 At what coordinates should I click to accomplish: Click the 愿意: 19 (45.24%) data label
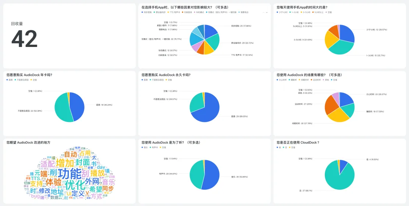(105, 105)
